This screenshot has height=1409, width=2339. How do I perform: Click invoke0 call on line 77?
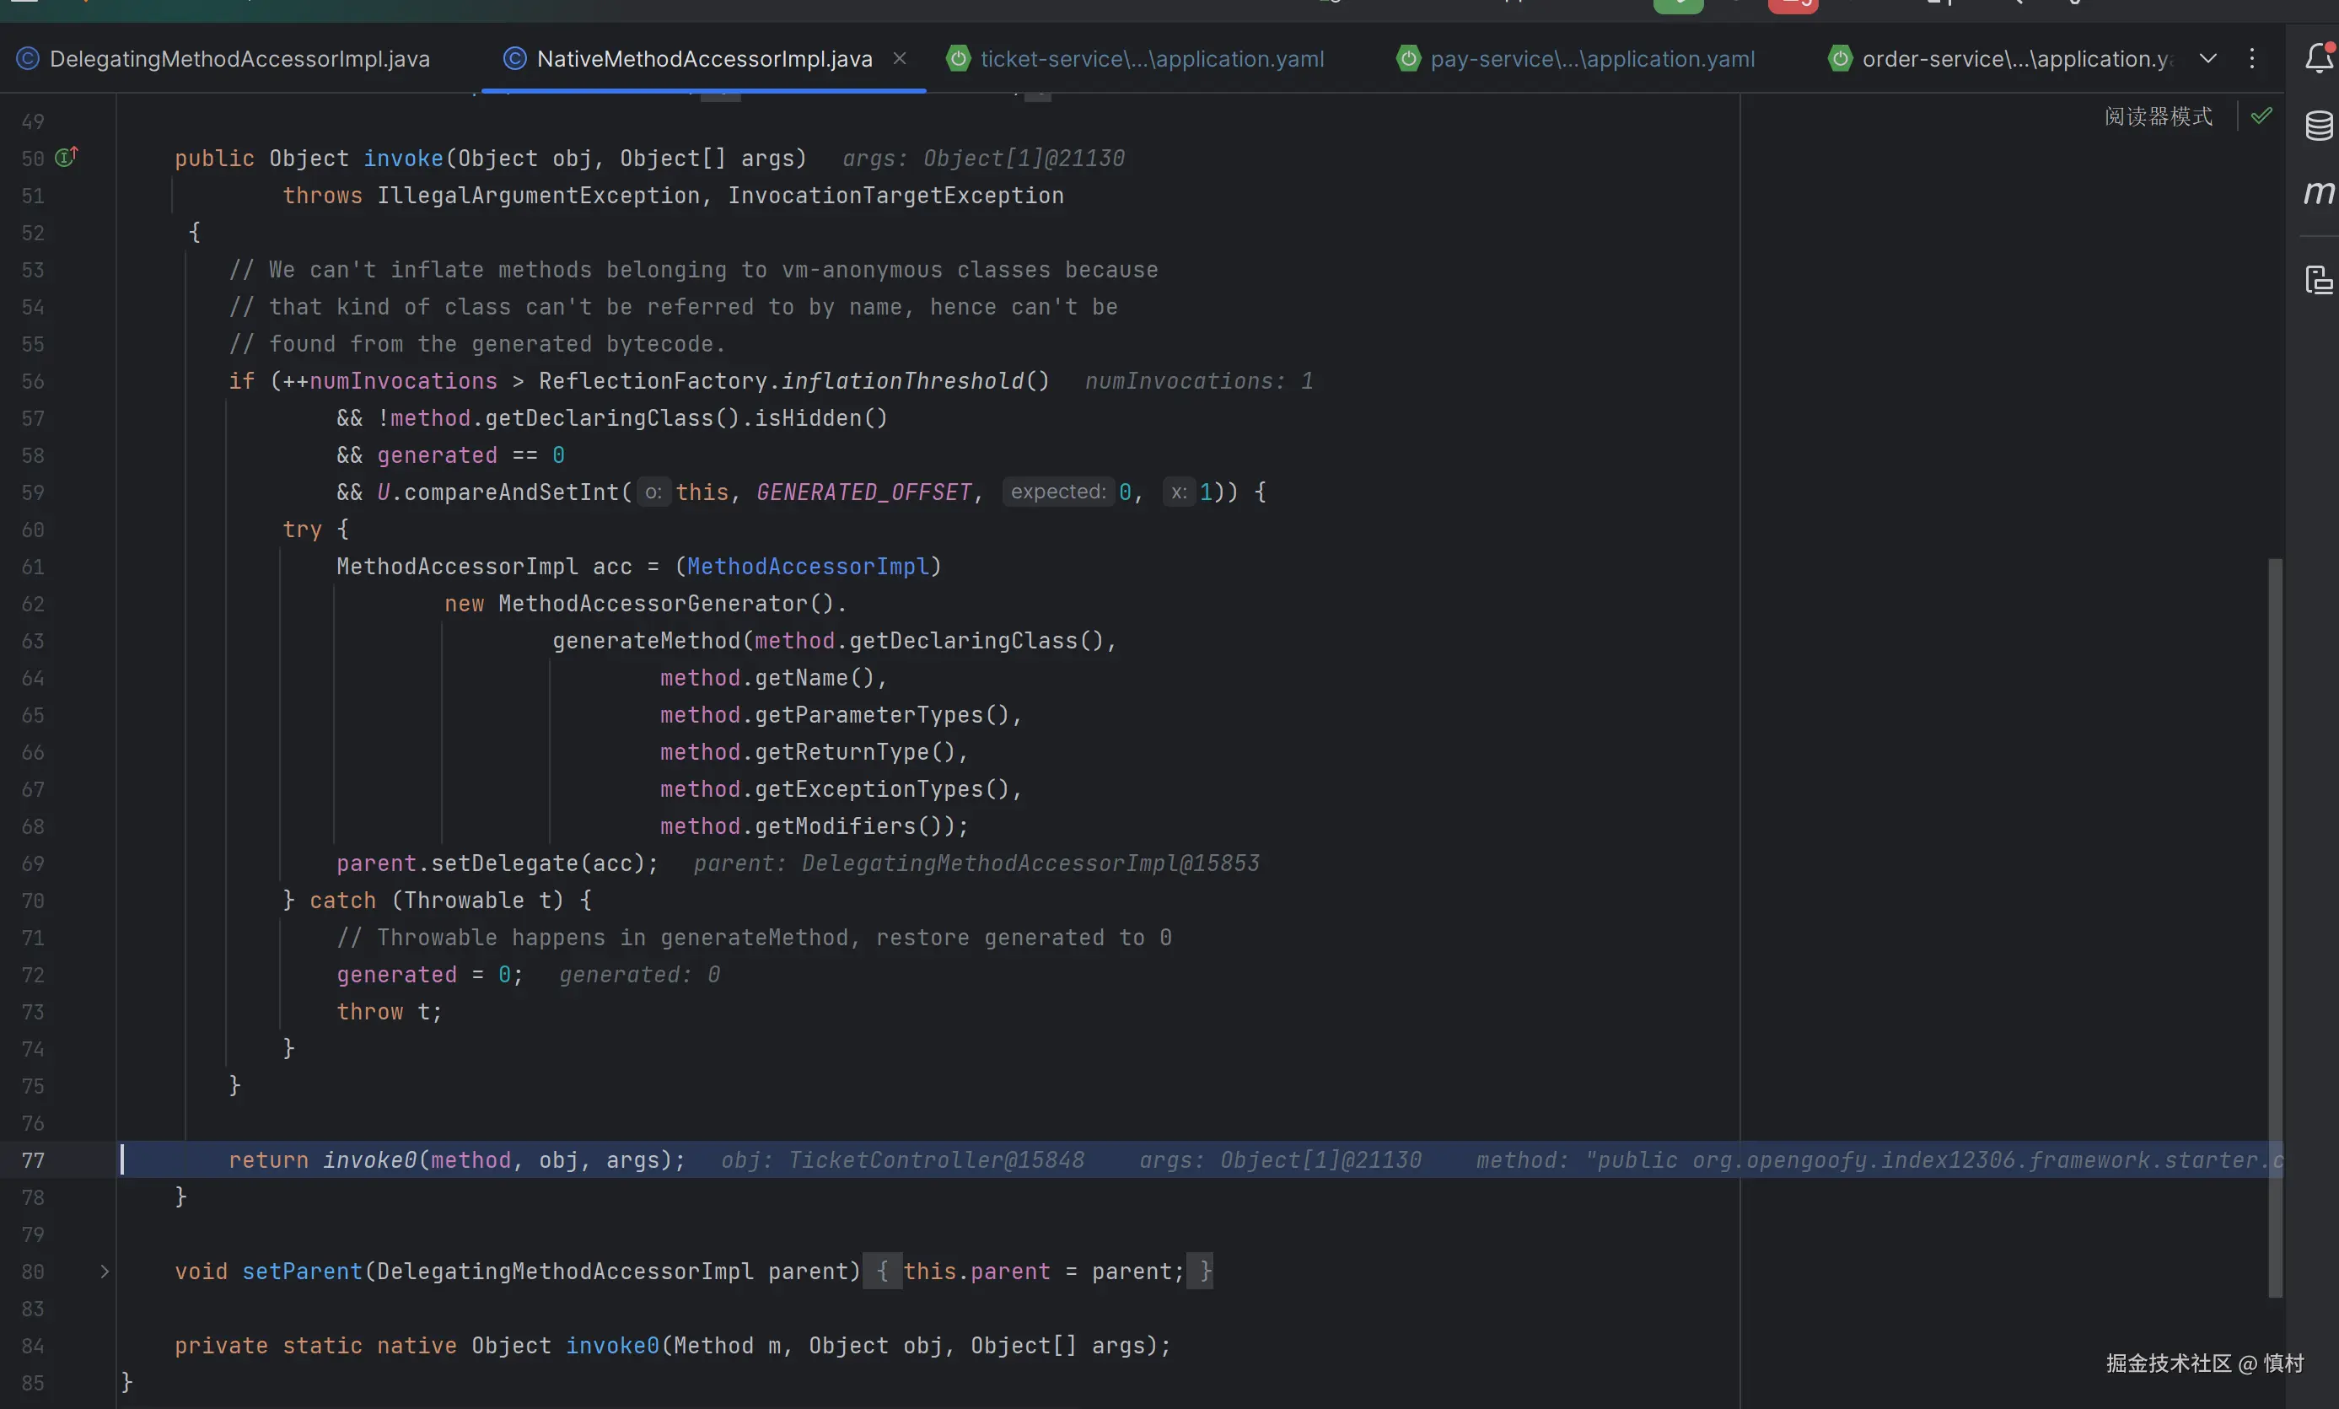[x=369, y=1160]
